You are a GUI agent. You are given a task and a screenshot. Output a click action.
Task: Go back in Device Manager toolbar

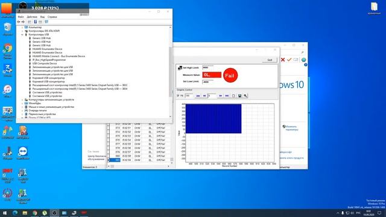pos(19,22)
